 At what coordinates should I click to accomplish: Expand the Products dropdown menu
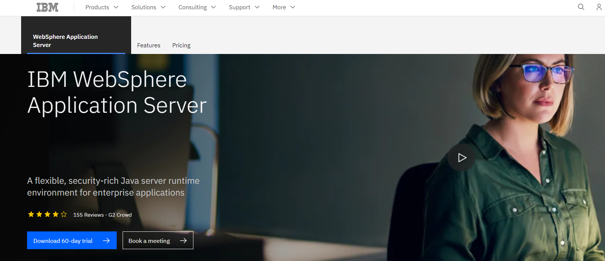coord(102,7)
